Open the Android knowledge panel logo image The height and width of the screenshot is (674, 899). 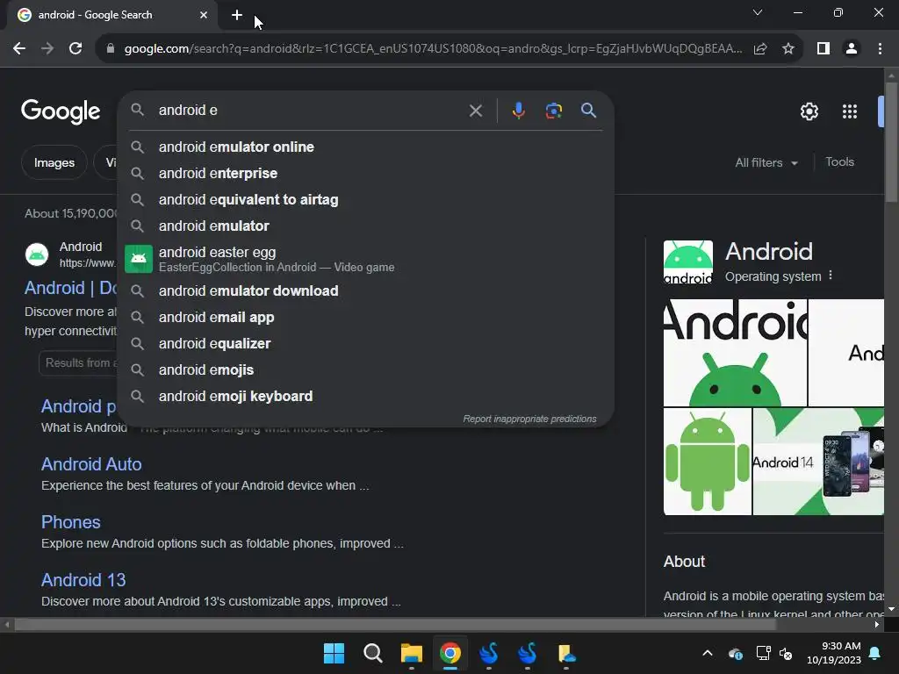tap(688, 262)
